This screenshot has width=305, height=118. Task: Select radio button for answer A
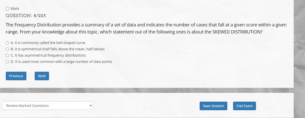pyautogui.click(x=8, y=43)
